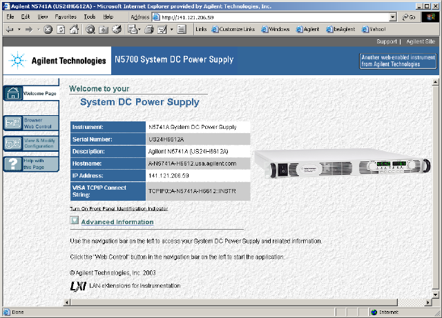
Task: Open the Favorites menu
Action: pos(66,17)
